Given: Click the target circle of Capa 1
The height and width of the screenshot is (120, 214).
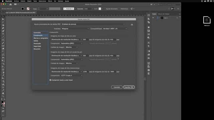Looking at the screenshot, I should 177,18.
